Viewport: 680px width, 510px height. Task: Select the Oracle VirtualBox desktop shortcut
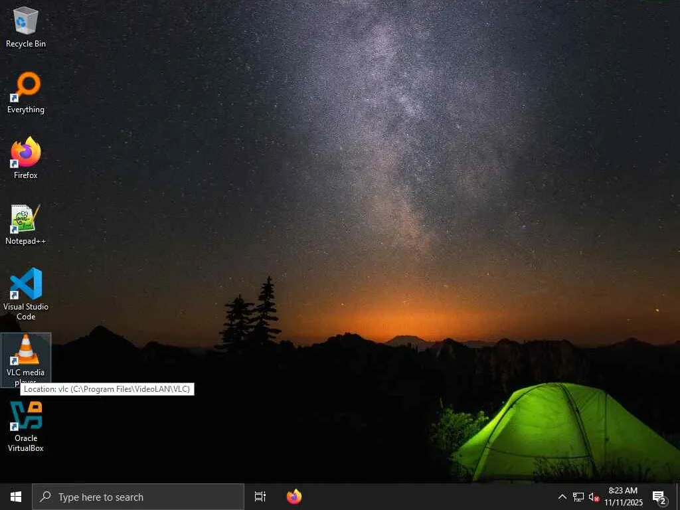click(26, 426)
